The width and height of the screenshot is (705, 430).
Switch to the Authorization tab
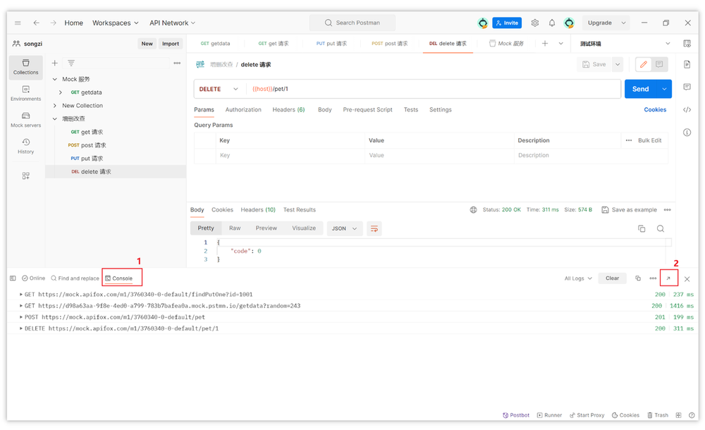pyautogui.click(x=243, y=110)
